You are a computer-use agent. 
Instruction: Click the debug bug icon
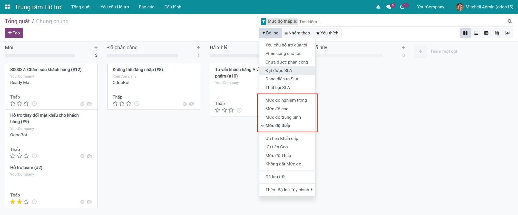[378, 7]
